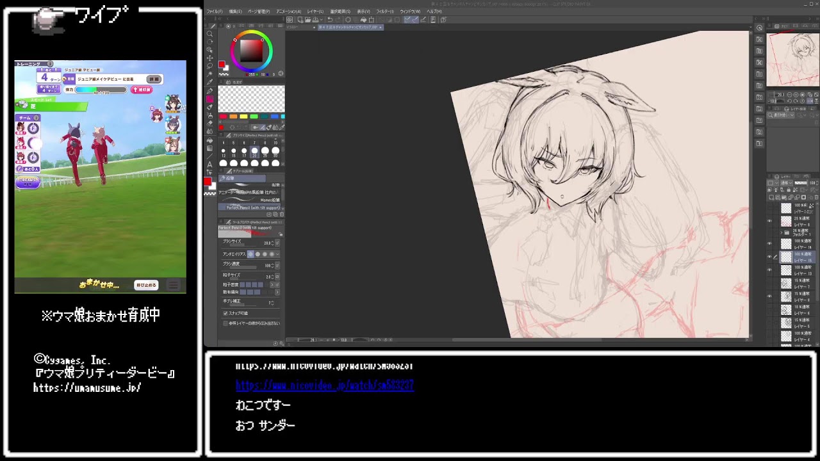Select the Eyedropper tool
The width and height of the screenshot is (820, 461).
click(209, 81)
